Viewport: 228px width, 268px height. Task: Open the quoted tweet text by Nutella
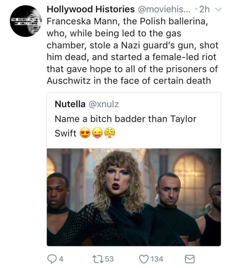click(125, 126)
